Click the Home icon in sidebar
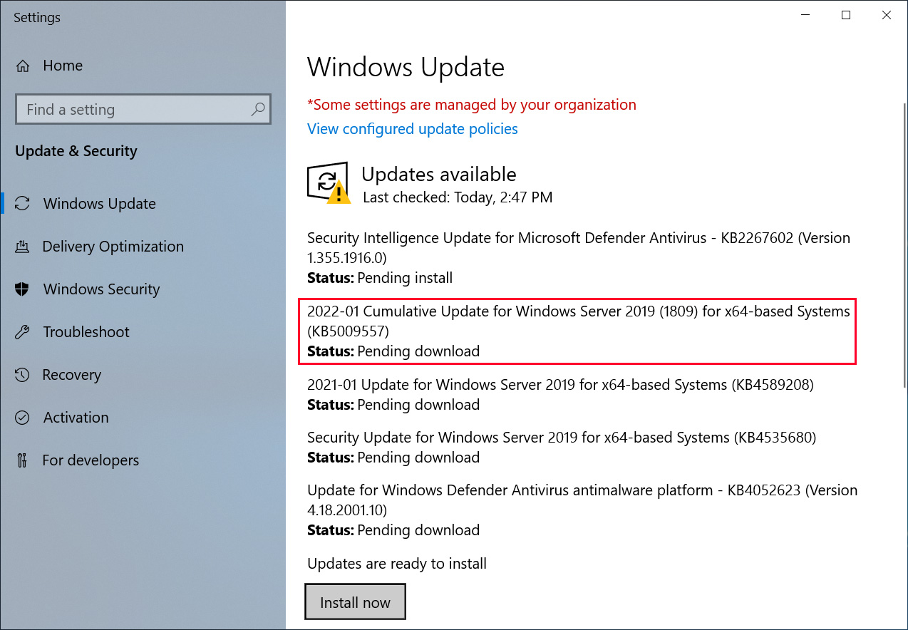908x630 pixels. pos(23,66)
